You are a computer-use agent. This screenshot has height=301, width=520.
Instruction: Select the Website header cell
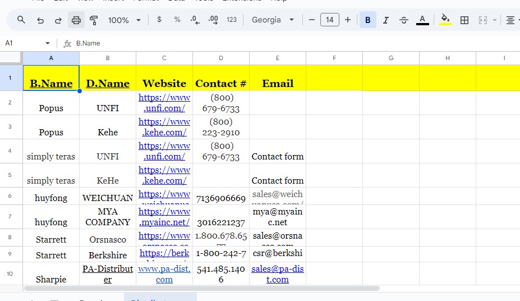pyautogui.click(x=164, y=78)
